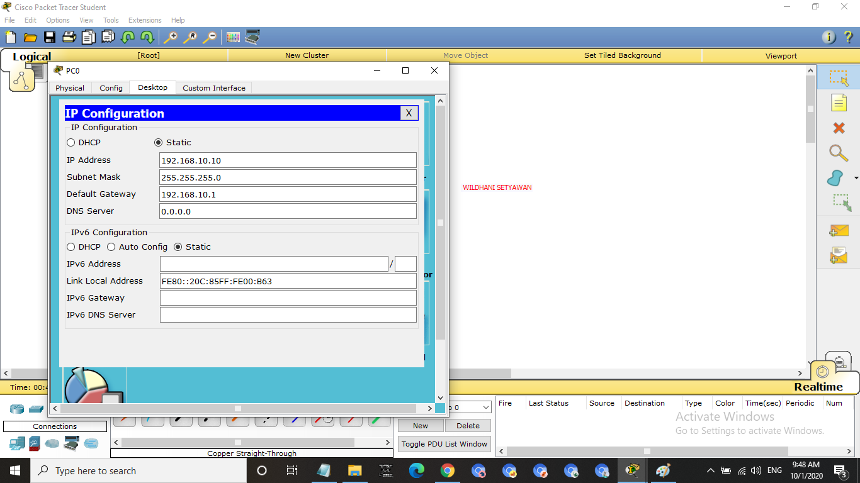The width and height of the screenshot is (860, 483).
Task: Click the Windows Start button
Action: click(x=14, y=470)
